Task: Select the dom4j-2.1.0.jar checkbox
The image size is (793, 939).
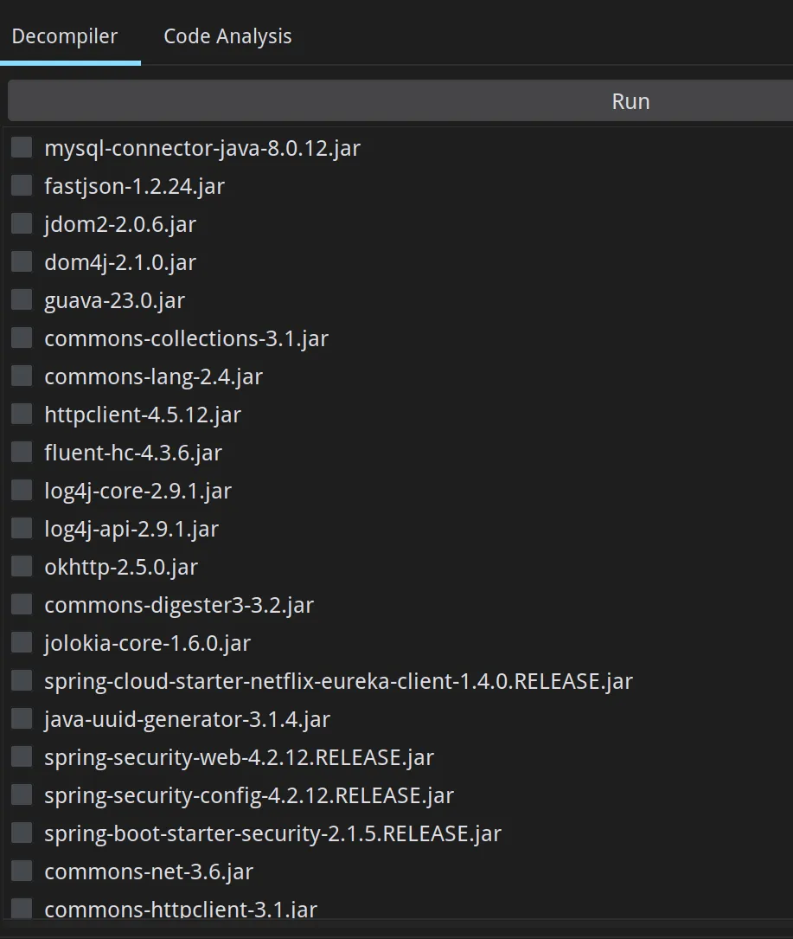Action: [x=22, y=262]
